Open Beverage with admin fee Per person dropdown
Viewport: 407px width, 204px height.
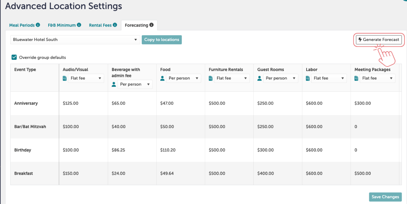(135, 84)
